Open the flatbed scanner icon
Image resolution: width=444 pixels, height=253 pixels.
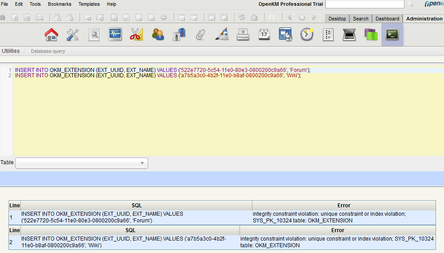350,35
